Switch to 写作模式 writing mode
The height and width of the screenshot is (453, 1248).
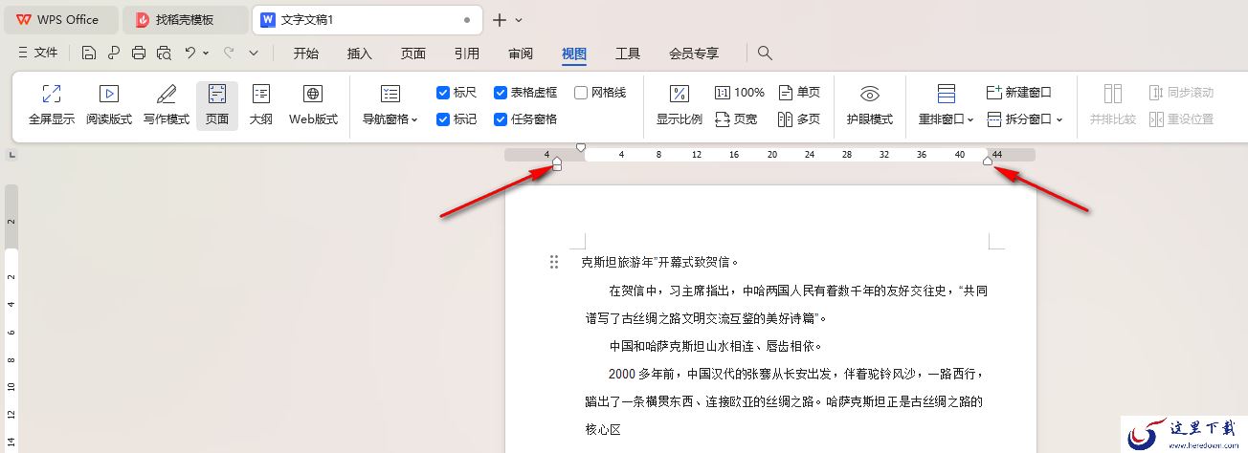pos(167,105)
